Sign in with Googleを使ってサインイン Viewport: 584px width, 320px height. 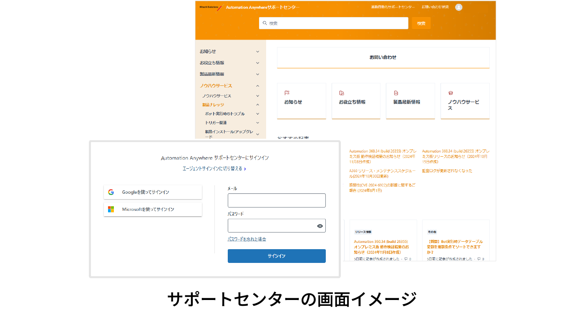(x=153, y=192)
